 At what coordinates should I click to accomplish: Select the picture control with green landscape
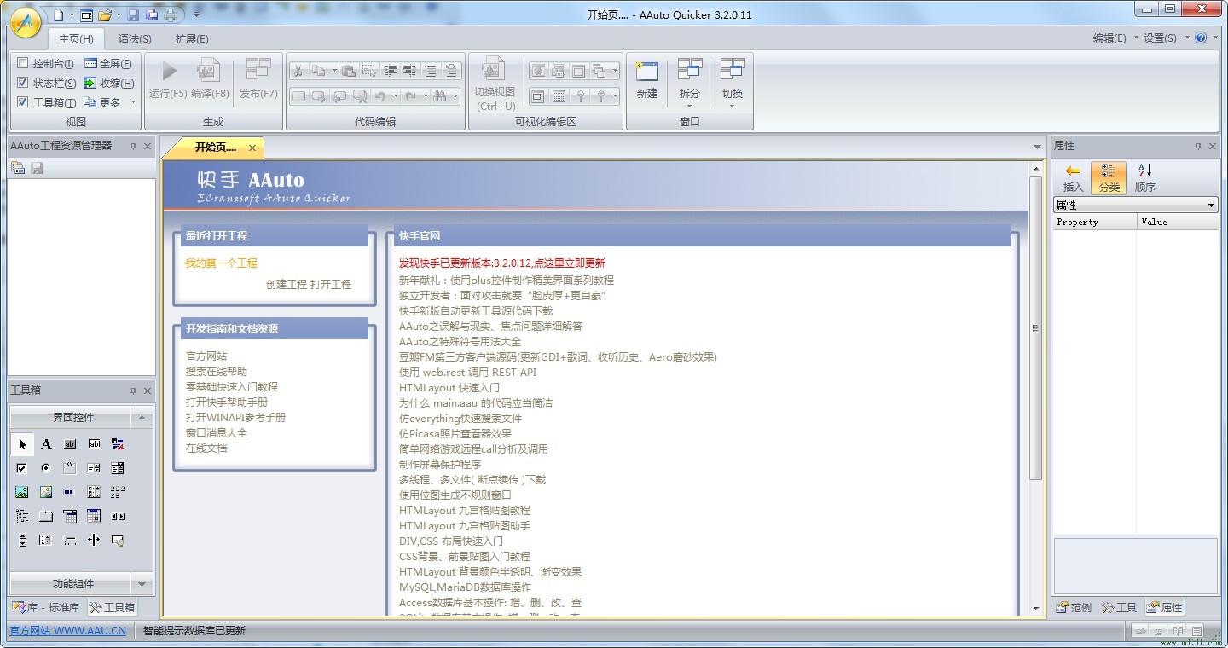click(22, 492)
